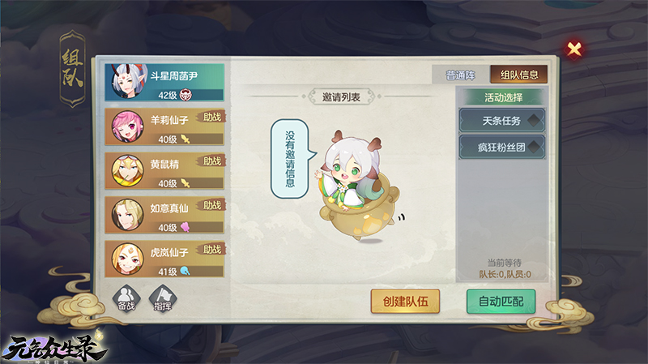The width and height of the screenshot is (648, 364).
Task: Switch to the 组队信息 tab
Action: [x=519, y=75]
